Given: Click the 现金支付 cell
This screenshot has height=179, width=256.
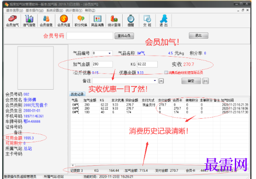Looking at the screenshot, I should tap(149, 105).
